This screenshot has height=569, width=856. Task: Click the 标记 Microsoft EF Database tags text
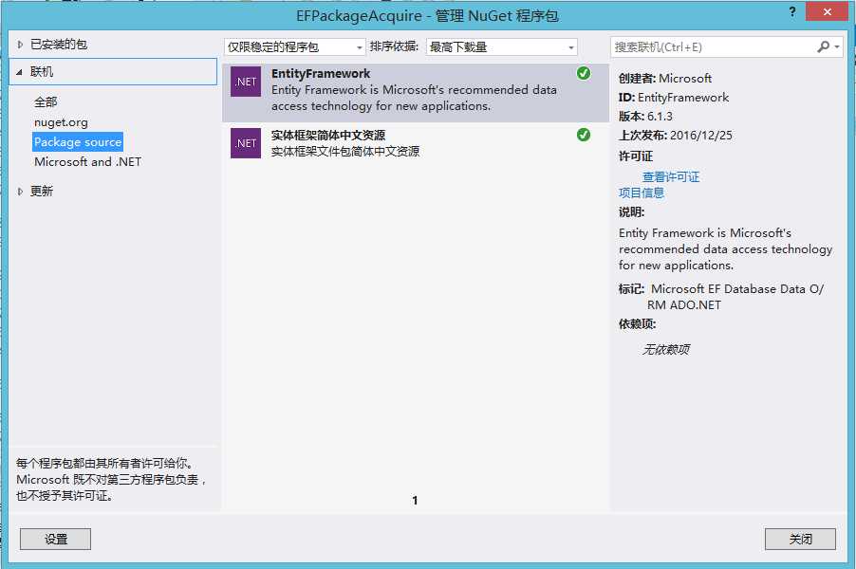click(721, 297)
